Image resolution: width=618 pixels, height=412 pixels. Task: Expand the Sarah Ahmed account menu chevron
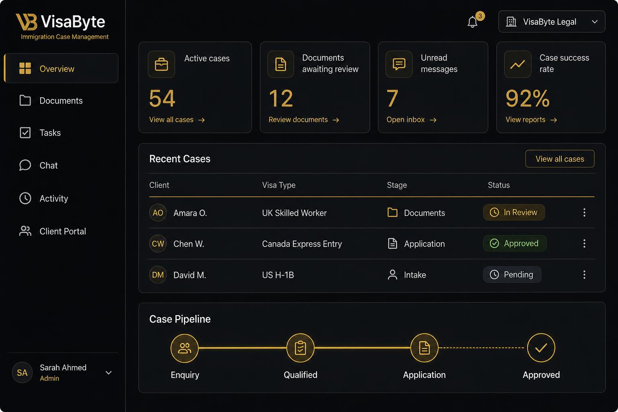pyautogui.click(x=109, y=373)
